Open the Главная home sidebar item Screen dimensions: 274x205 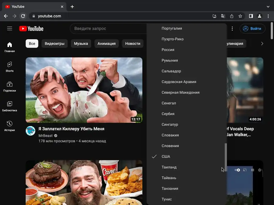[10, 47]
